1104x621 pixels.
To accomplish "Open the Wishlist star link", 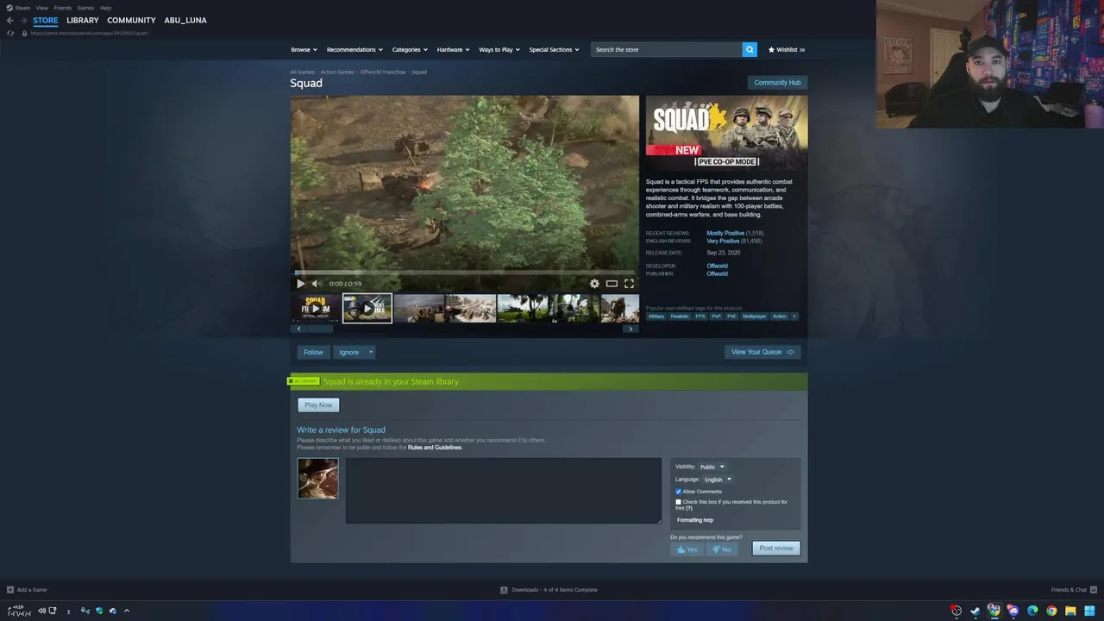I will click(787, 49).
